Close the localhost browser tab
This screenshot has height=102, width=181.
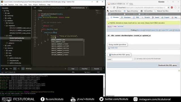tap(127, 4)
